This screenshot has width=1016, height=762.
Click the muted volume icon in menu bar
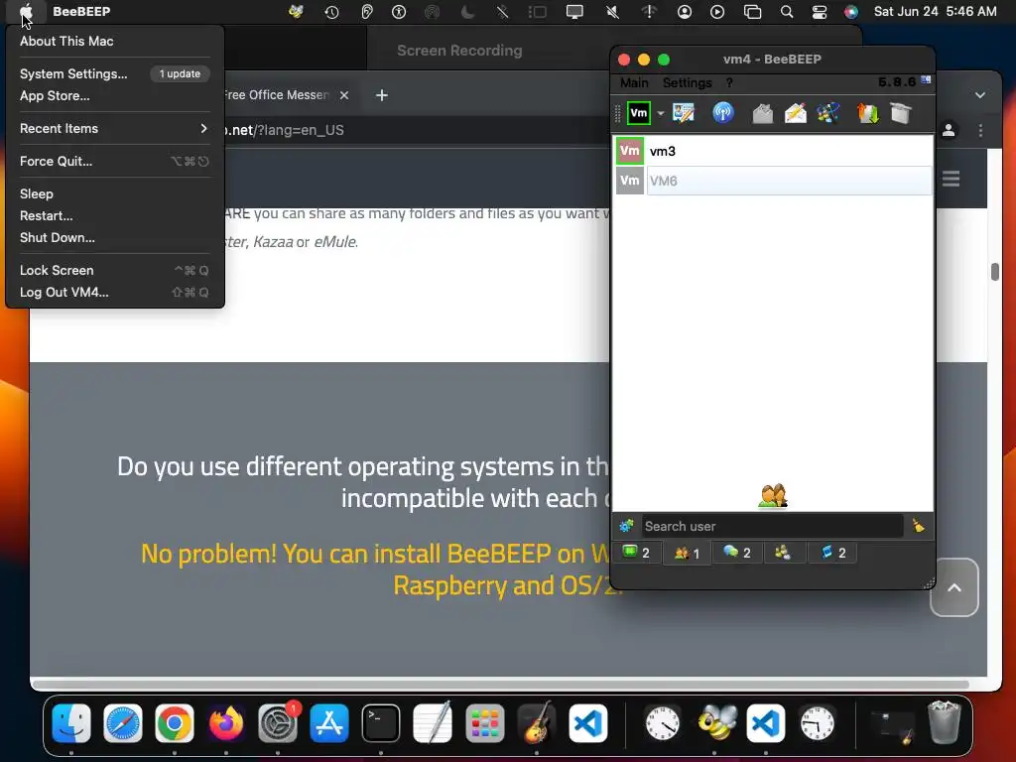point(612,12)
